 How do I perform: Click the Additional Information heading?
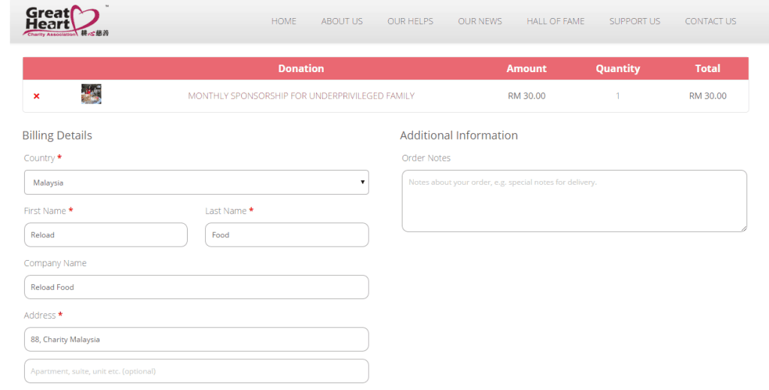[459, 135]
